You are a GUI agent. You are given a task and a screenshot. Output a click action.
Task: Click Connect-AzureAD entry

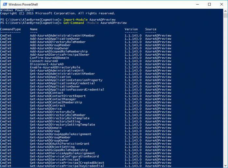pos(44,61)
